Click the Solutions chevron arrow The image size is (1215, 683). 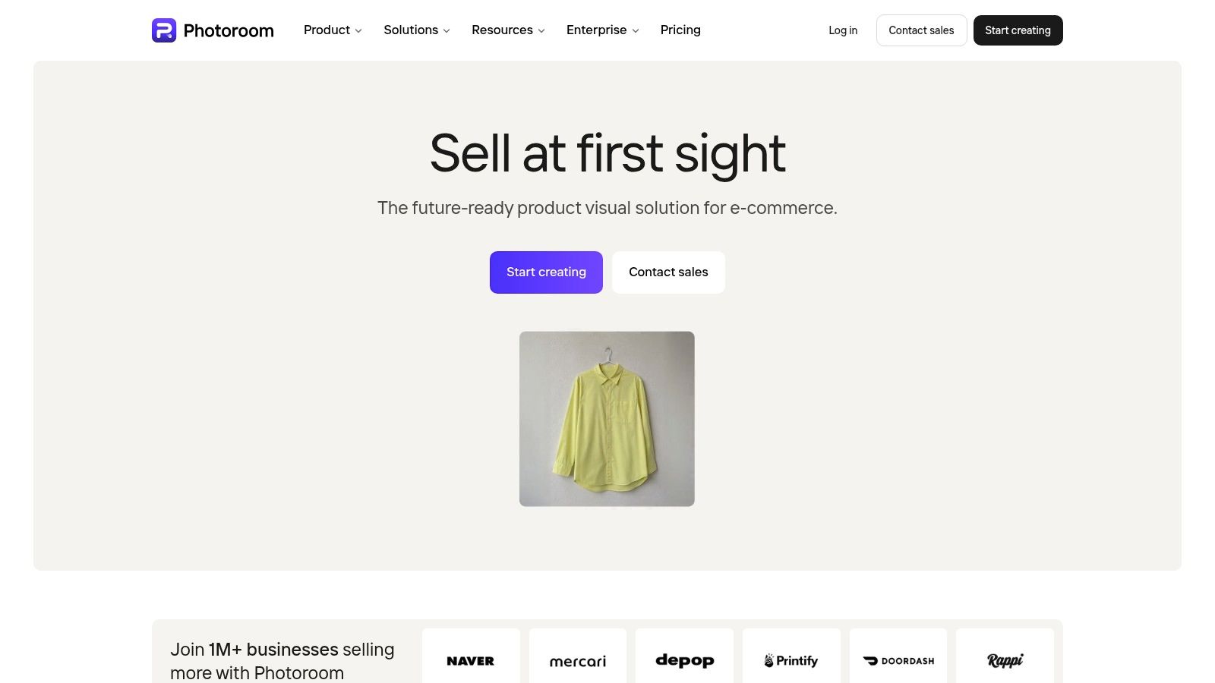447,31
